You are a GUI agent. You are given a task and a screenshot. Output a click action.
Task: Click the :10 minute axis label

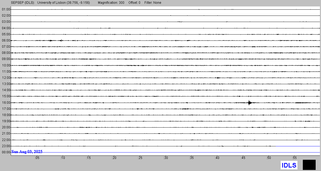click(63, 158)
